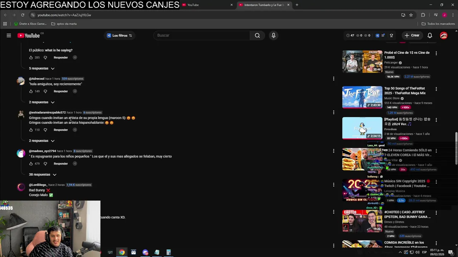Close the Intentaron Tumbarlo tab
This screenshot has width=458, height=257.
click(x=288, y=5)
